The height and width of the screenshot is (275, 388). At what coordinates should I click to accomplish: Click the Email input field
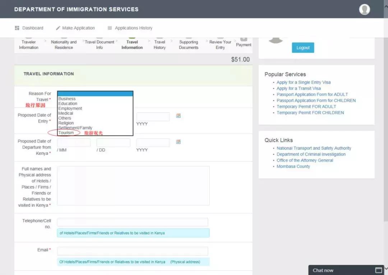pyautogui.click(x=133, y=251)
